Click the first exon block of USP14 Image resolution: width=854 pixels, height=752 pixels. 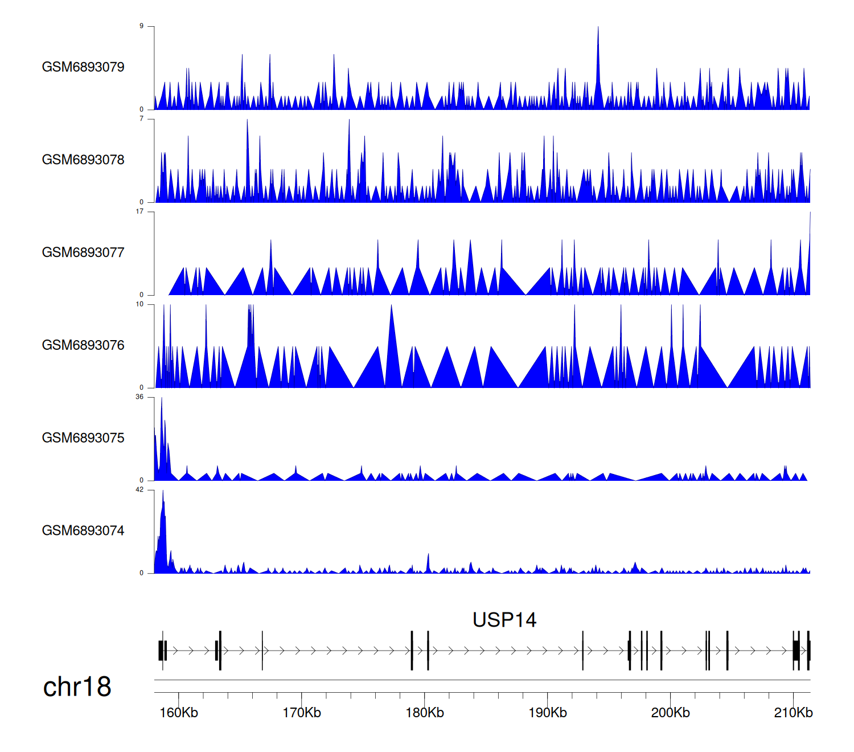161,651
